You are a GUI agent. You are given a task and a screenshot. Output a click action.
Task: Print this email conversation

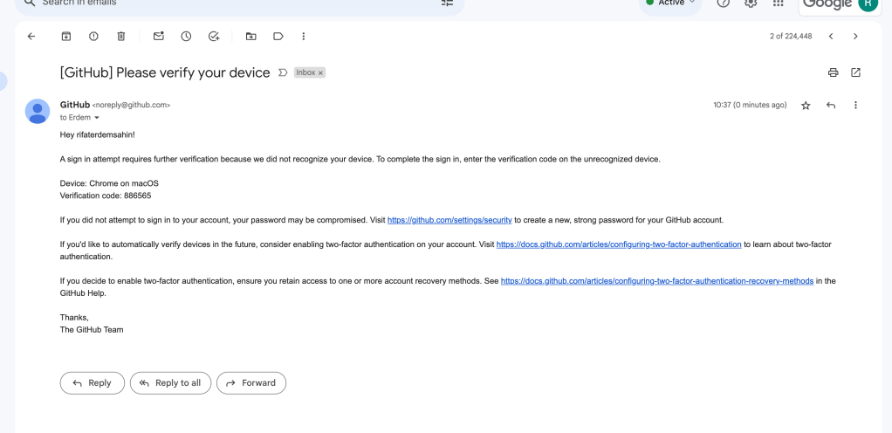pyautogui.click(x=834, y=72)
